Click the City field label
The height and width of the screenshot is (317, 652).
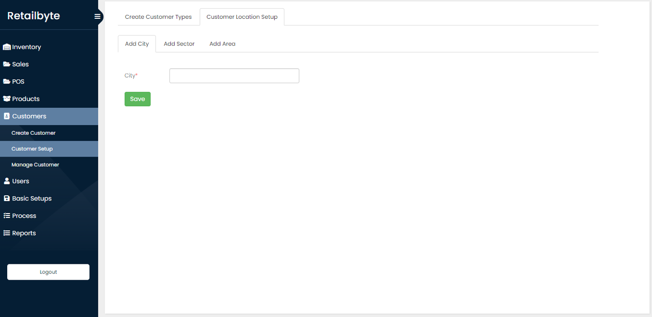click(131, 76)
